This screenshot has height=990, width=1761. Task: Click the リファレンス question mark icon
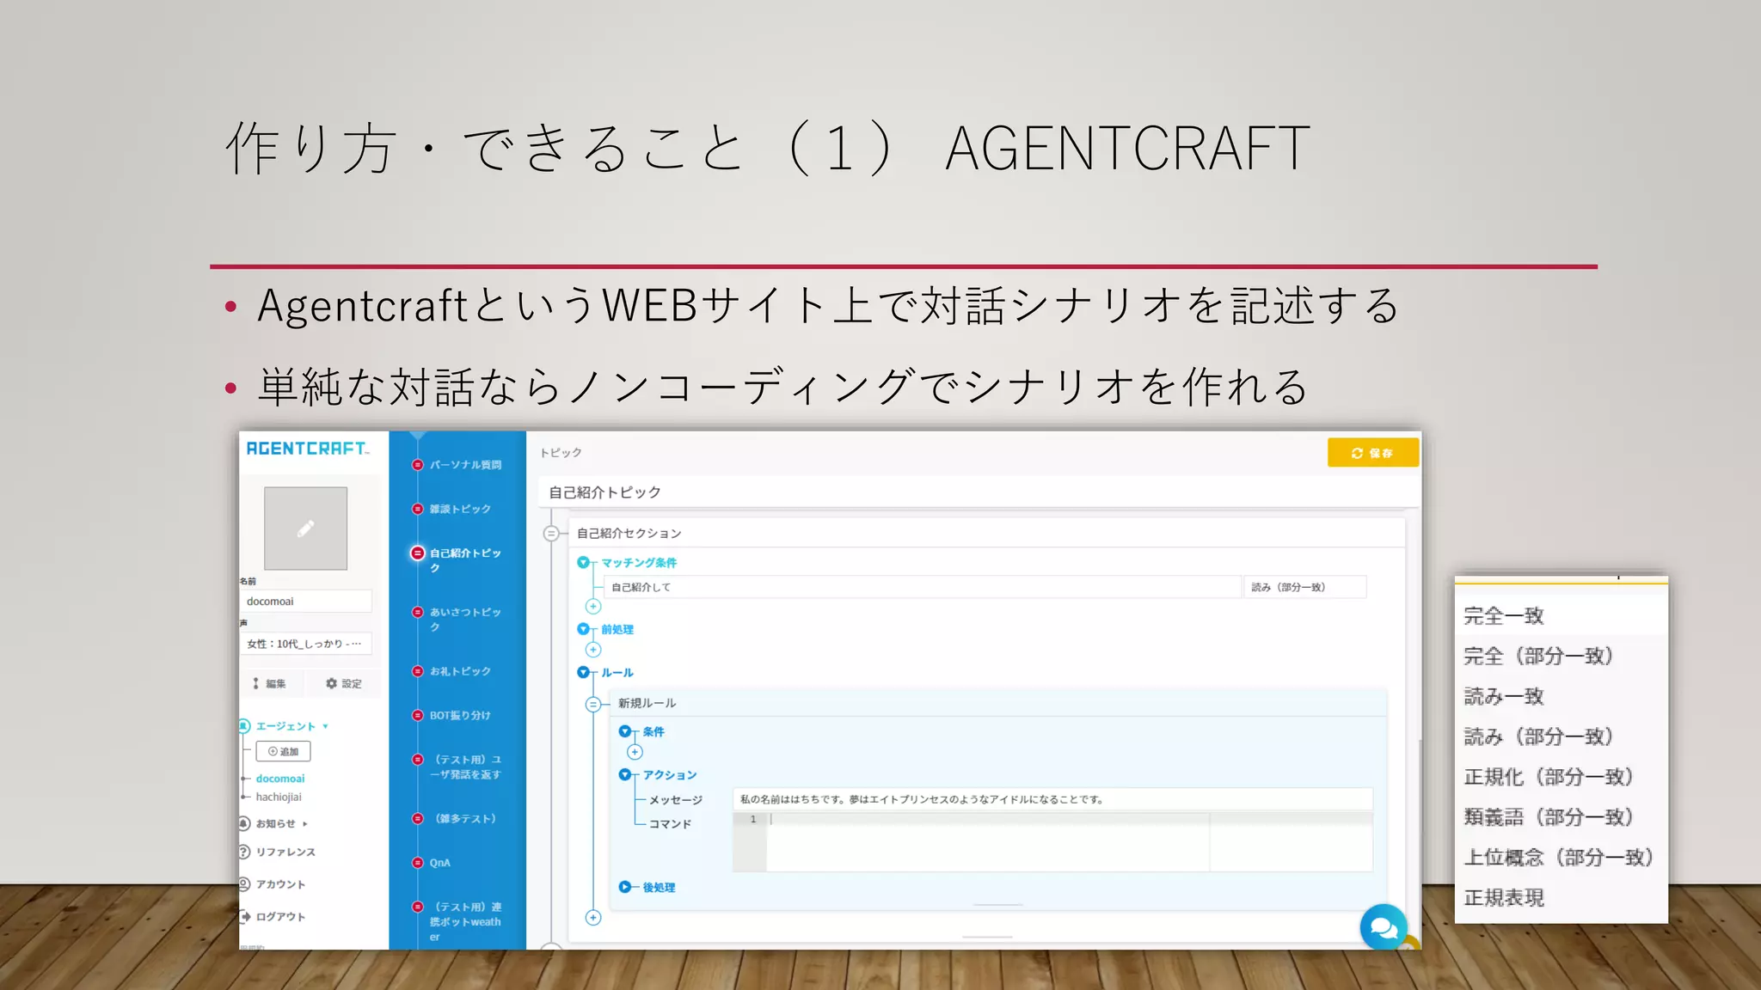[245, 852]
